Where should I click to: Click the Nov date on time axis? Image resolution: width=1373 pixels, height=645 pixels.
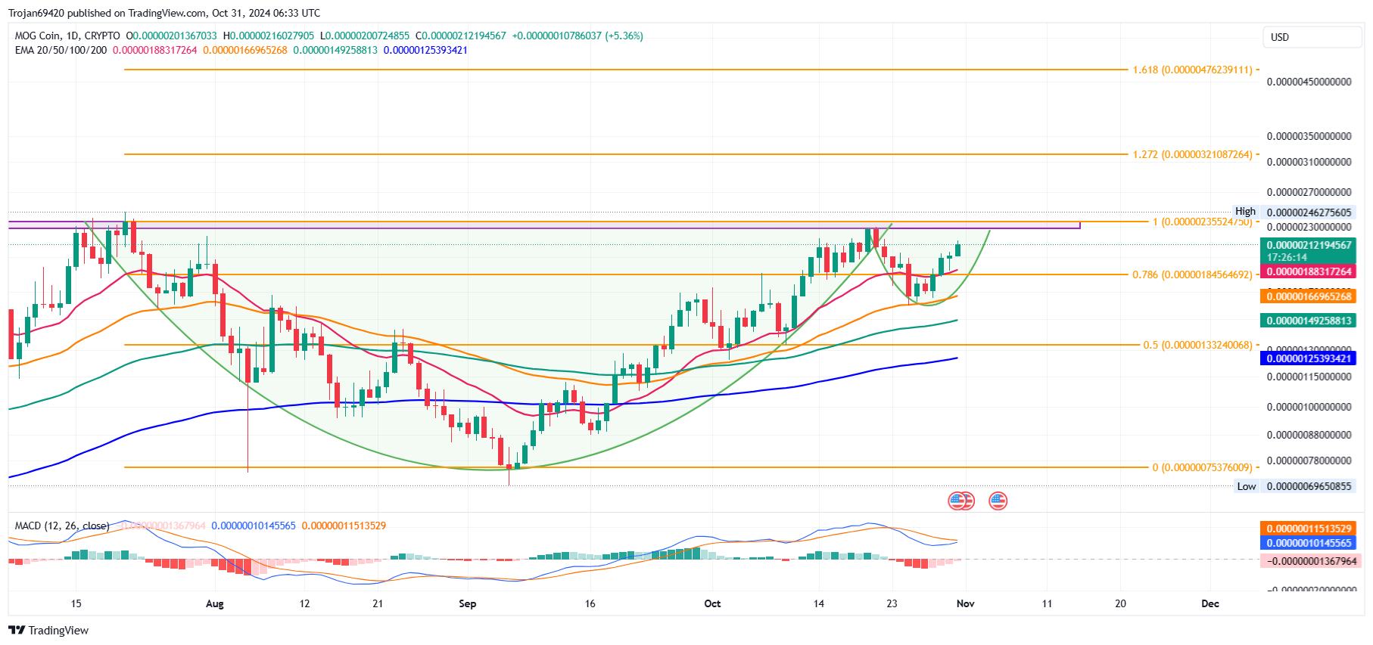click(965, 603)
